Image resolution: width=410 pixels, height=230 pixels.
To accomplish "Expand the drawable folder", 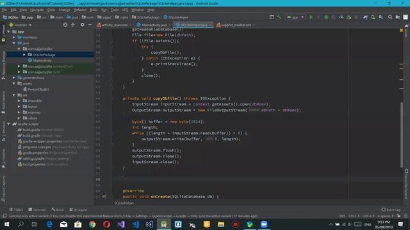I will (19, 101).
